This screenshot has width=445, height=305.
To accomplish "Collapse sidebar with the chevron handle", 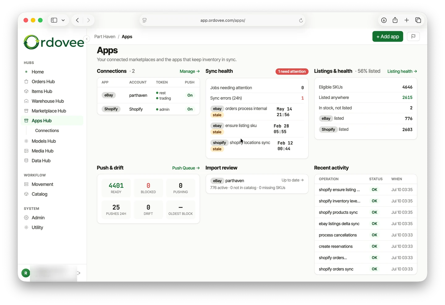I will coord(87,39).
